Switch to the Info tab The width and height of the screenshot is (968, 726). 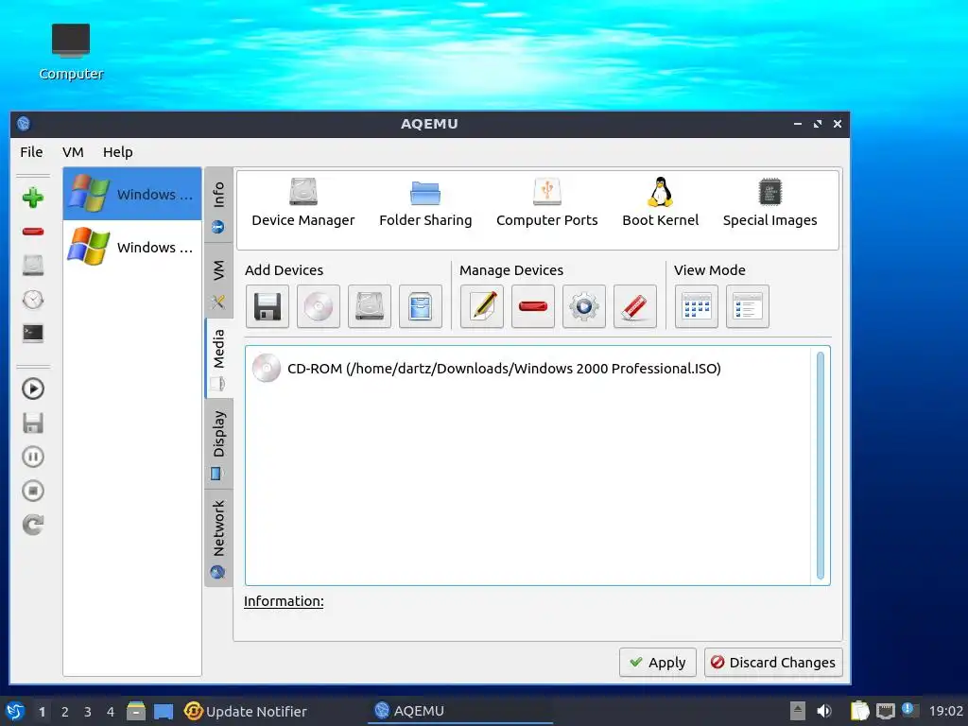pos(218,205)
